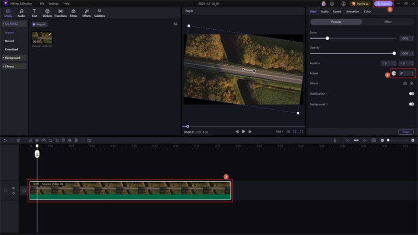Viewport: 418px width, 235px height.
Task: Open the Transition panel
Action: (61, 13)
